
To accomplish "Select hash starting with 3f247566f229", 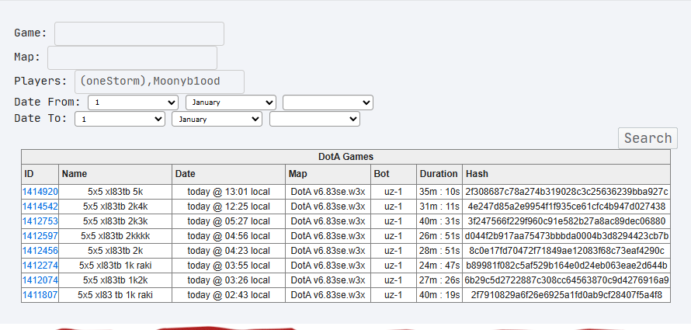I will pyautogui.click(x=566, y=221).
